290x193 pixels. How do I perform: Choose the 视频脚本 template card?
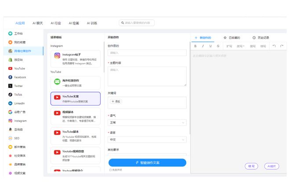(x=76, y=116)
